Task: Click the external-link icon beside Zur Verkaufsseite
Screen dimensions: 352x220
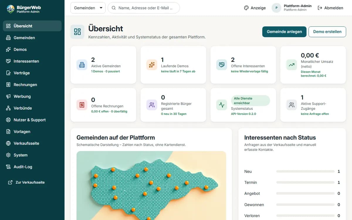Action: pos(10,182)
